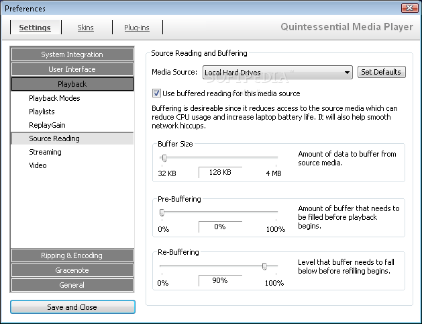Collapse the Playback section header
422x324 pixels.
point(72,84)
